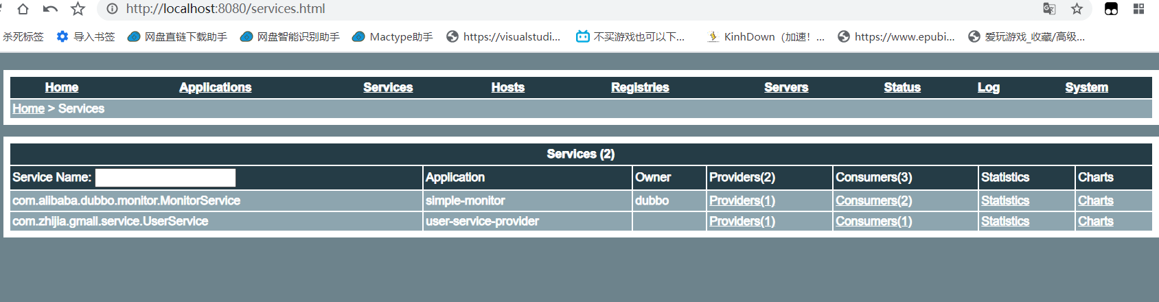Open the Log navigation menu
1159x302 pixels.
[x=989, y=87]
